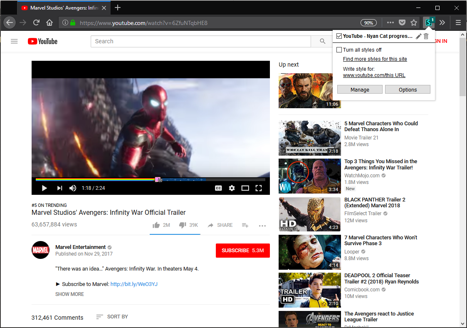This screenshot has width=467, height=328.
Task: Reload the current page
Action: (x=36, y=22)
